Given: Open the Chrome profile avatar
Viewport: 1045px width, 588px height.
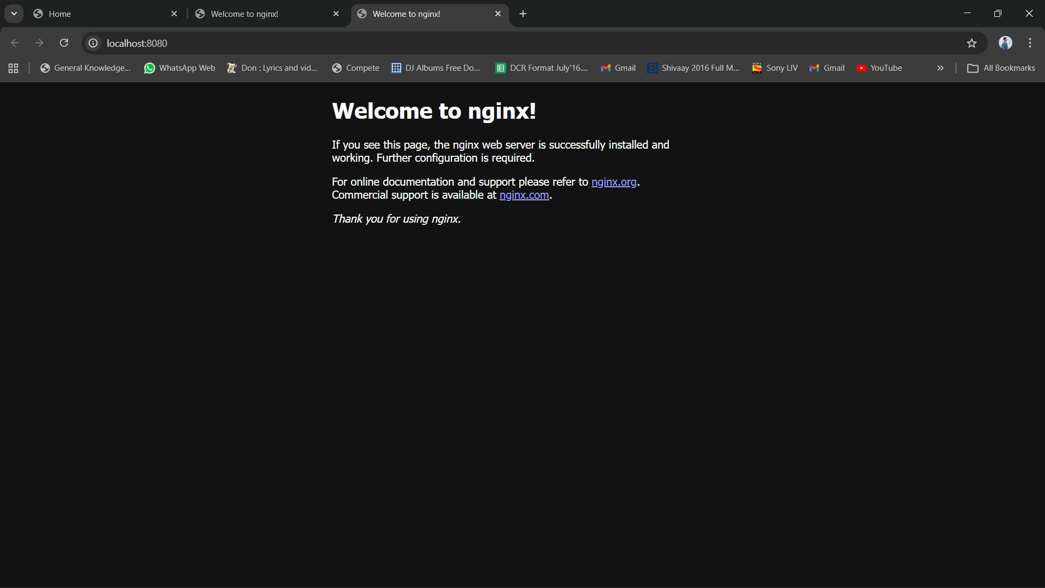Looking at the screenshot, I should point(1005,43).
